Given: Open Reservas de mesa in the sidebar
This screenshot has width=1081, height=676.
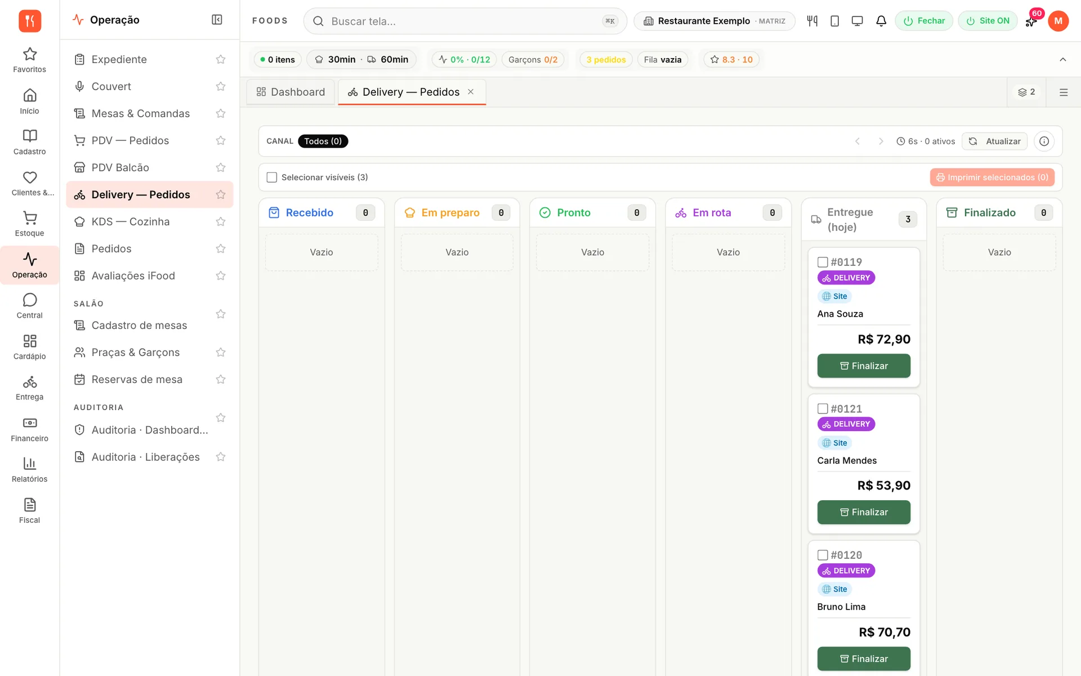Looking at the screenshot, I should pyautogui.click(x=149, y=379).
